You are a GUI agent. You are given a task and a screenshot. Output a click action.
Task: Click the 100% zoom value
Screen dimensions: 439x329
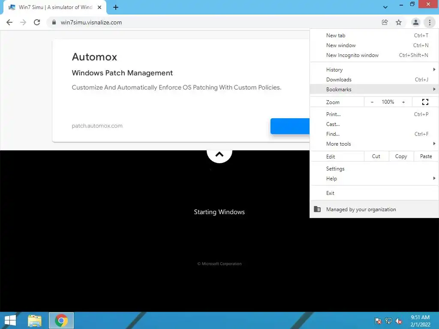click(x=388, y=102)
